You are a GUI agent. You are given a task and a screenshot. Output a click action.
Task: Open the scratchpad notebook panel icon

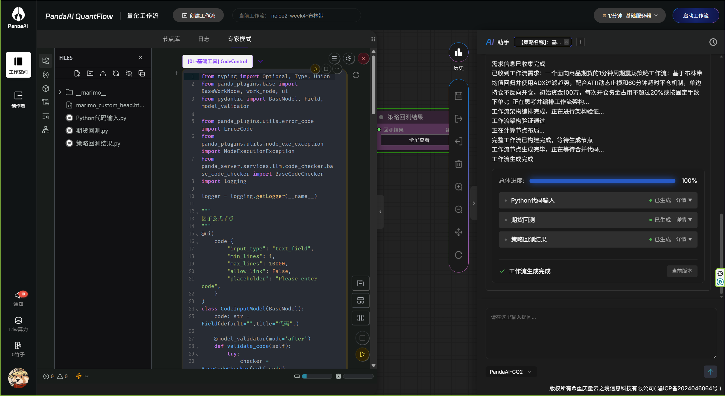pos(46,102)
